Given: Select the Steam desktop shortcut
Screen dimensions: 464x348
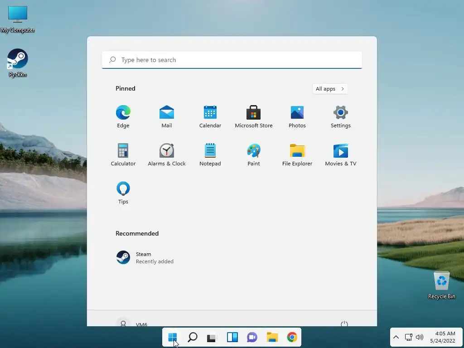Looking at the screenshot, I should pos(18,63).
